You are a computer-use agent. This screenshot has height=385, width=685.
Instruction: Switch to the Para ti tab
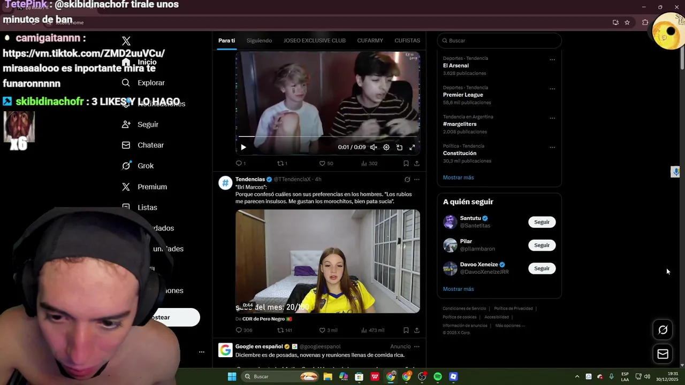(x=226, y=41)
